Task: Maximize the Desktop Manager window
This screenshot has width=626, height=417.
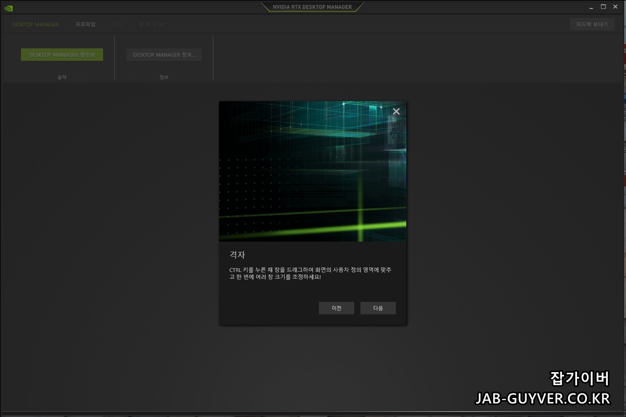Action: [604, 7]
